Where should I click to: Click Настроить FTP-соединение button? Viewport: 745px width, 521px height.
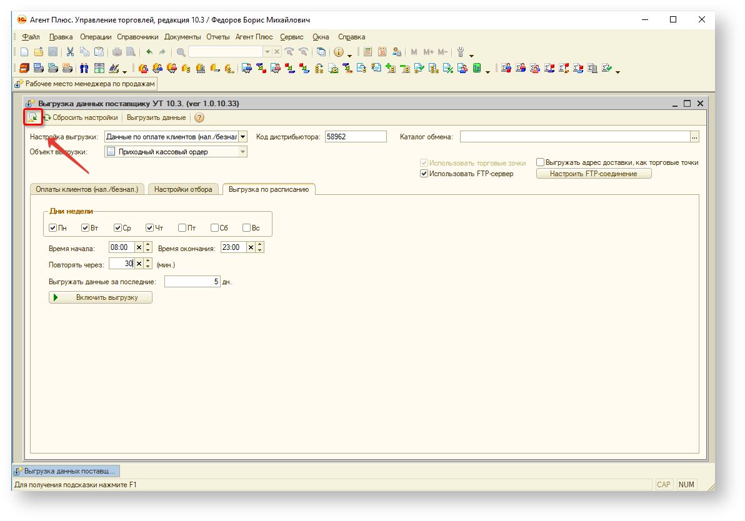coord(593,174)
